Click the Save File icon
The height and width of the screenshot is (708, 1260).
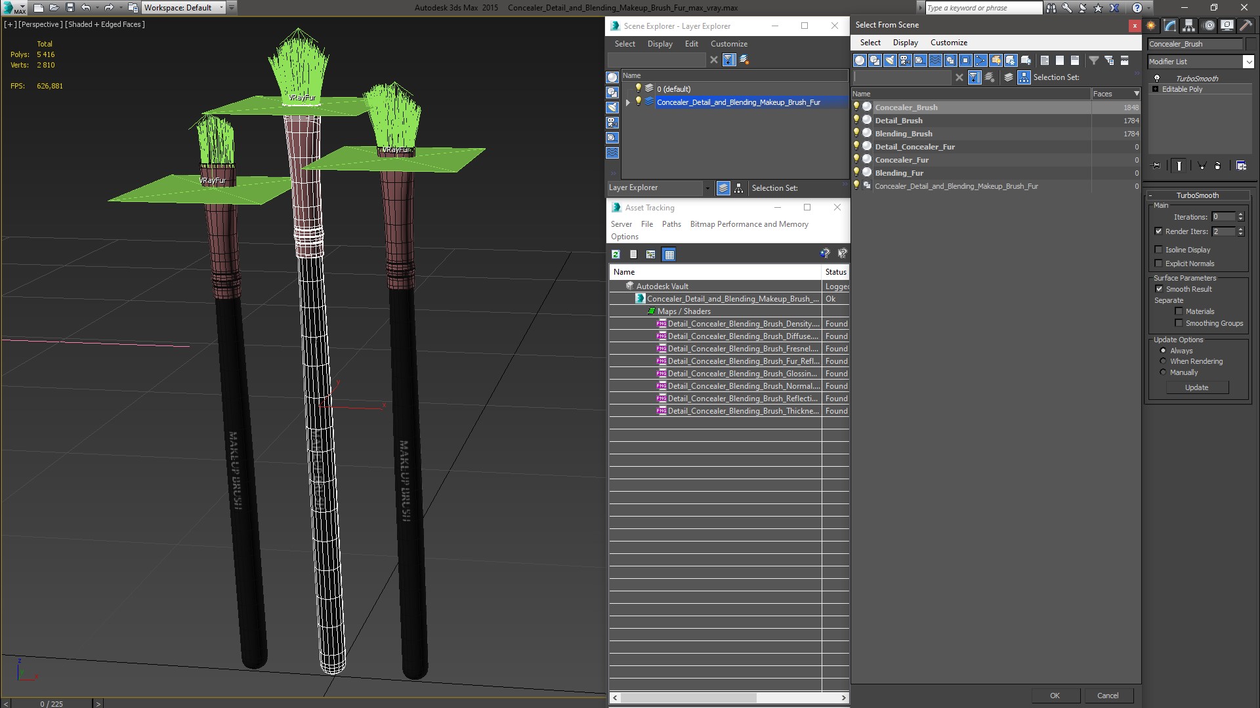tap(70, 8)
